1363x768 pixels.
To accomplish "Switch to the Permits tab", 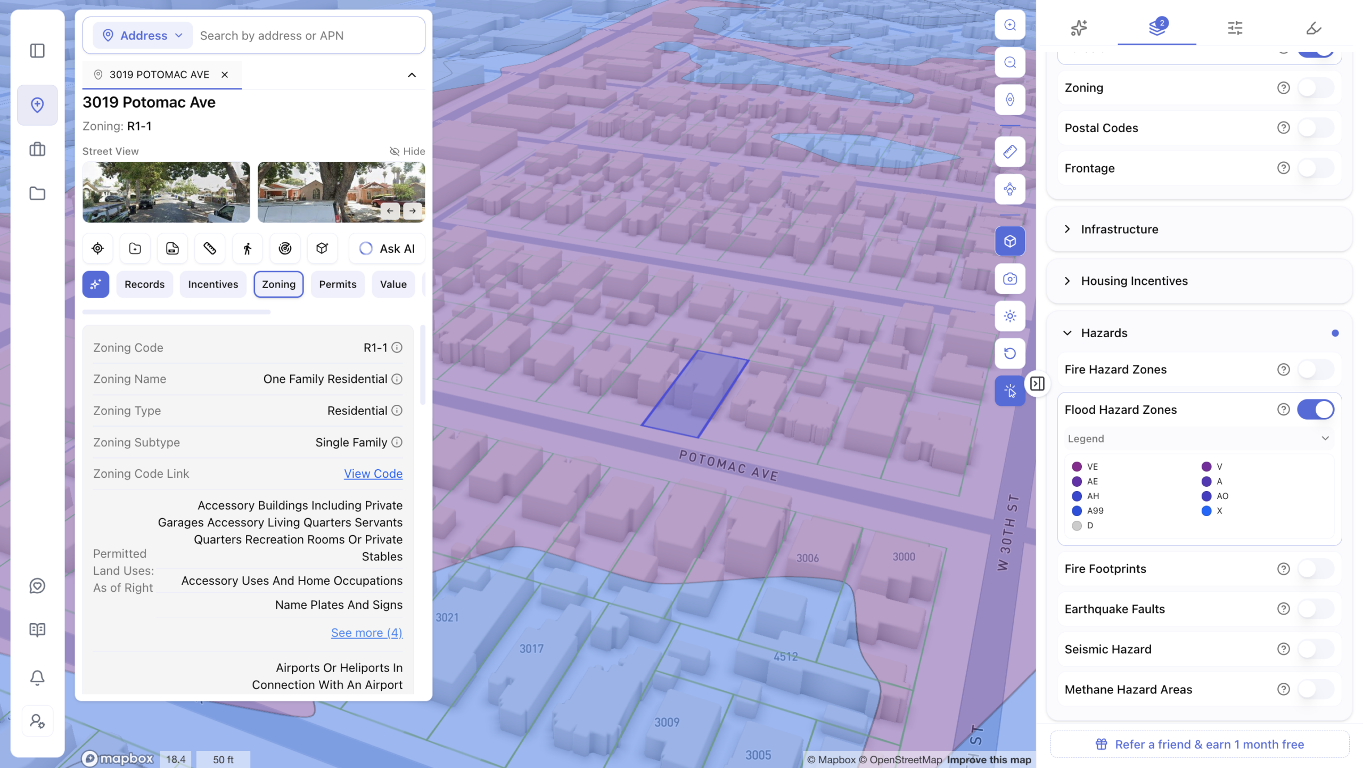I will (338, 284).
